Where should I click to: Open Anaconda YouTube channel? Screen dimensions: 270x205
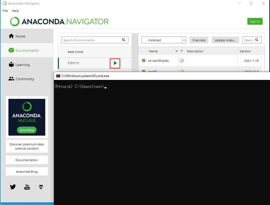27,187
